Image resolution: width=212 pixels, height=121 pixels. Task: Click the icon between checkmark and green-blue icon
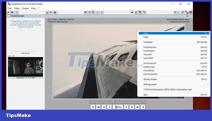click(x=183, y=12)
